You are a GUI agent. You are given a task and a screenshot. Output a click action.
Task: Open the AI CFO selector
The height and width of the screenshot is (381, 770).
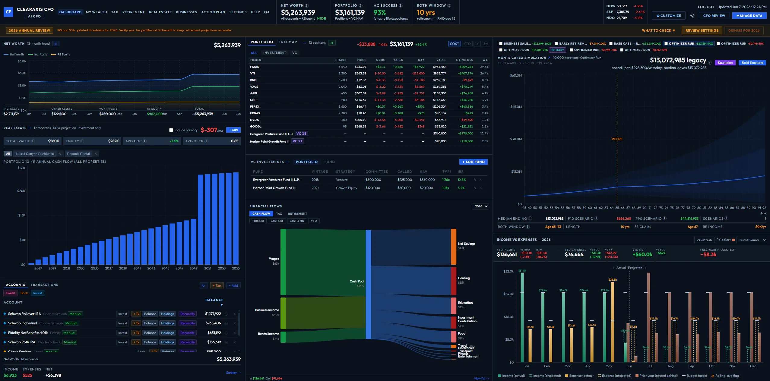(34, 16)
